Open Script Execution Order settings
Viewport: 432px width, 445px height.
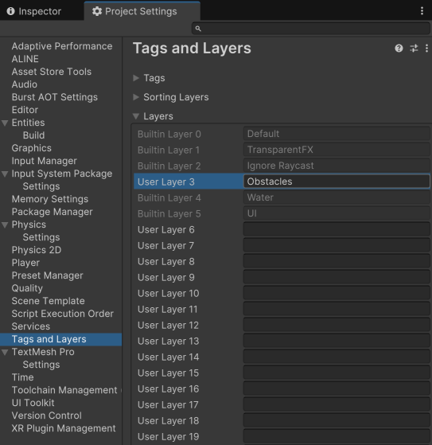62,314
